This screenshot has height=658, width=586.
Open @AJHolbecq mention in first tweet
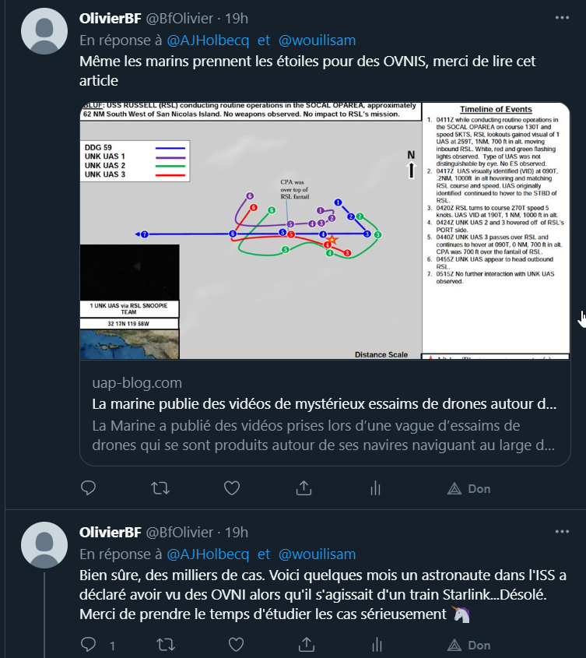point(208,40)
